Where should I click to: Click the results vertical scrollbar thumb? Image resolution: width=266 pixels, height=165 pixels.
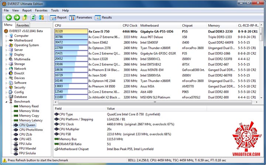click(x=261, y=34)
